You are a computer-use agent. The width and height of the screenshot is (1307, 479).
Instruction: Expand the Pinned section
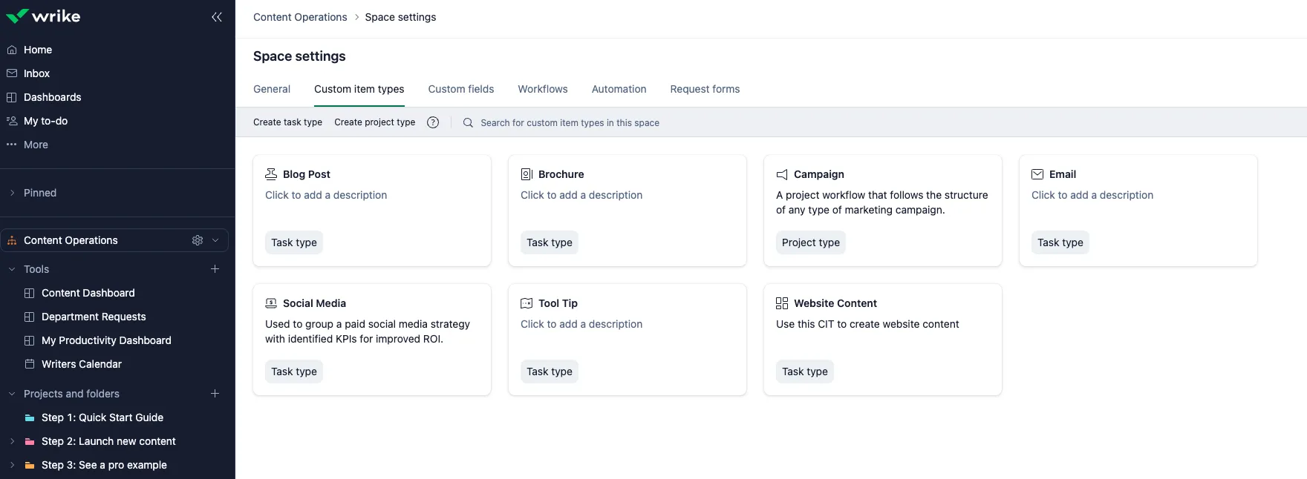pos(12,193)
